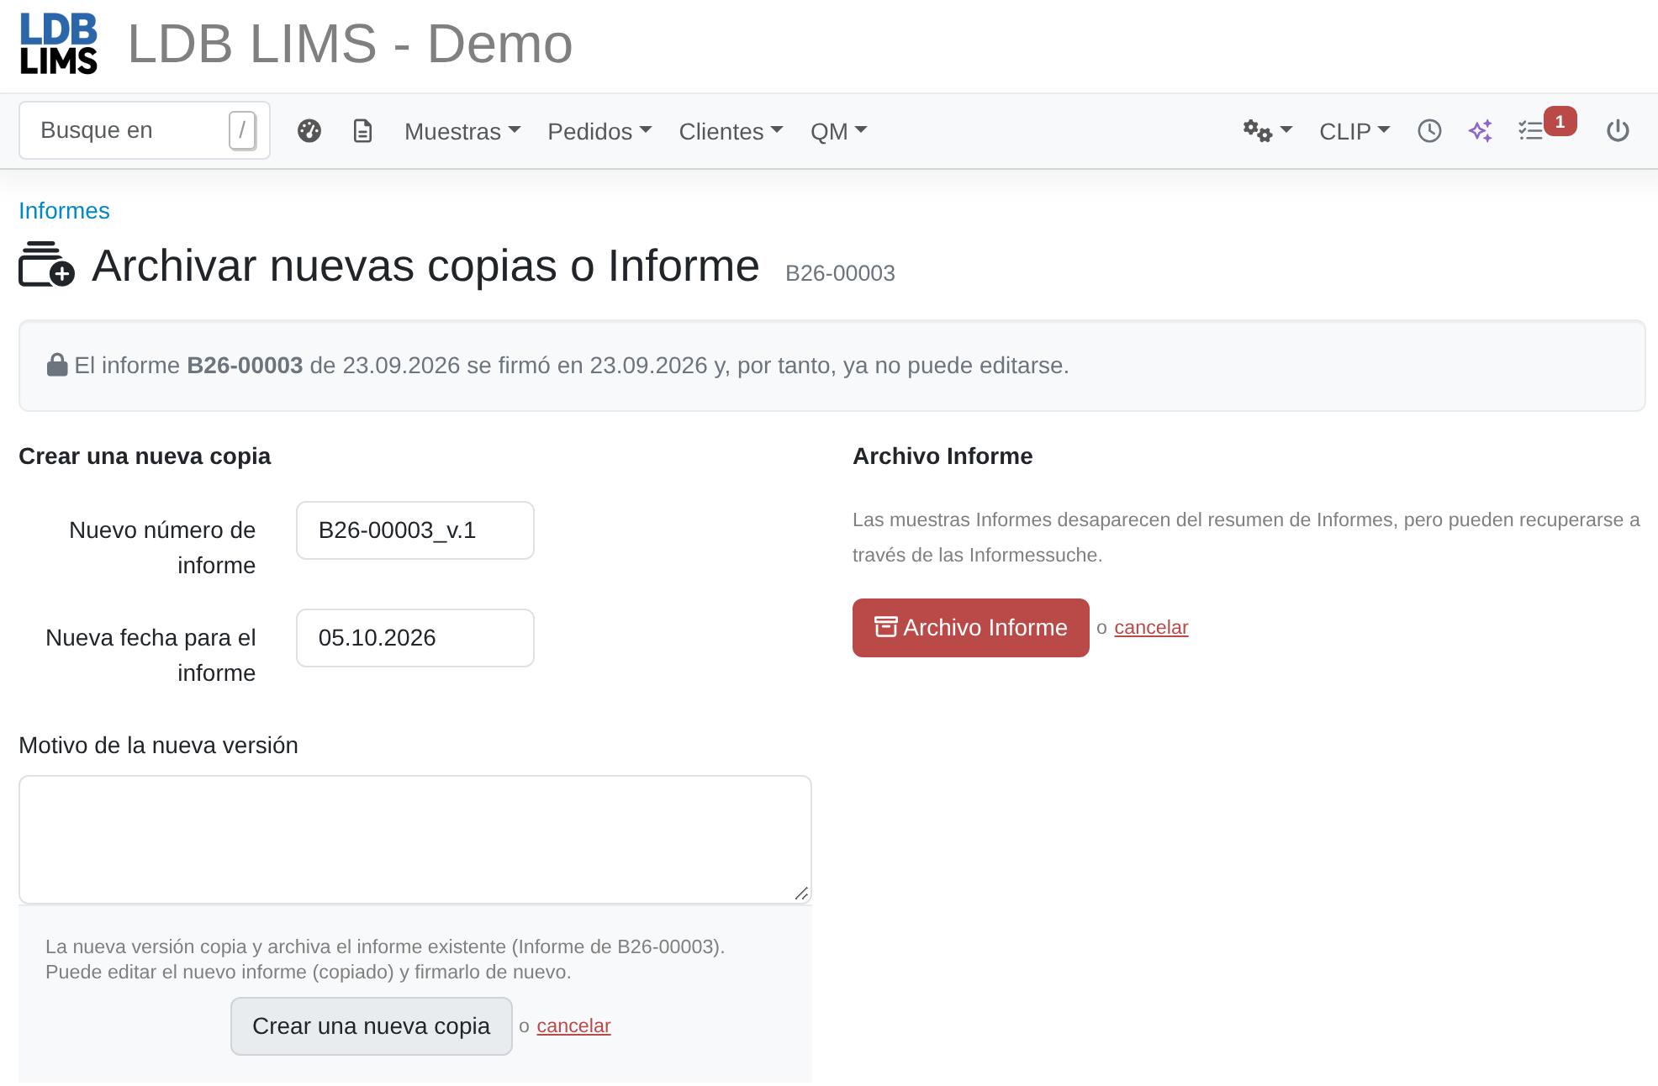Click the Archivo Informe section heading
The image size is (1658, 1086).
pyautogui.click(x=943, y=456)
